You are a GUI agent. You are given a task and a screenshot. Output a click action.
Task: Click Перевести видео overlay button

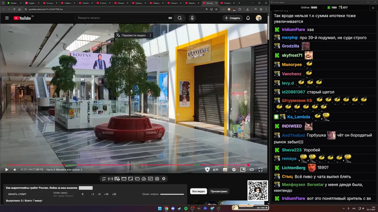pos(131,35)
